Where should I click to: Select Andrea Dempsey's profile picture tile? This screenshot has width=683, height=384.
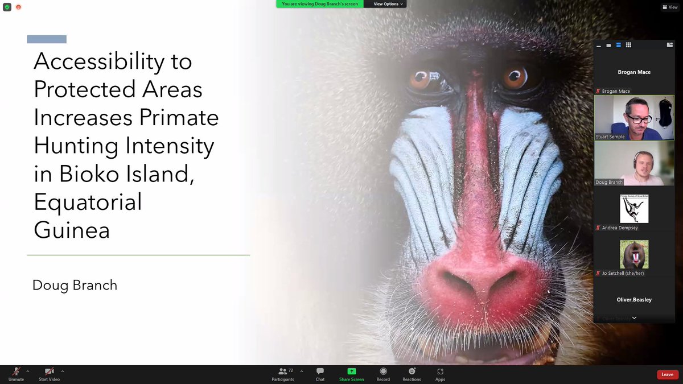click(x=634, y=209)
